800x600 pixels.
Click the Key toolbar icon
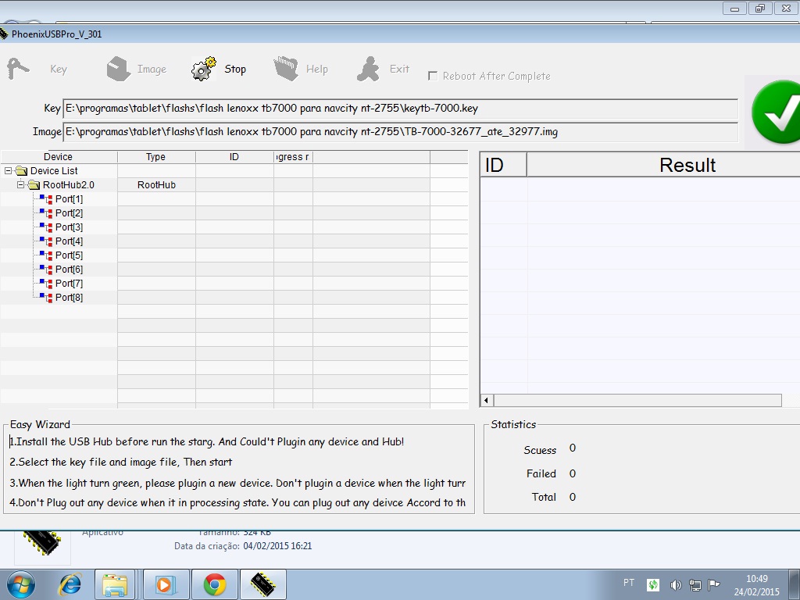coord(19,69)
